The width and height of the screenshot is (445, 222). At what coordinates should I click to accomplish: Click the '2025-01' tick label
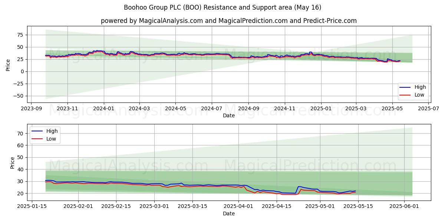tap(321, 108)
